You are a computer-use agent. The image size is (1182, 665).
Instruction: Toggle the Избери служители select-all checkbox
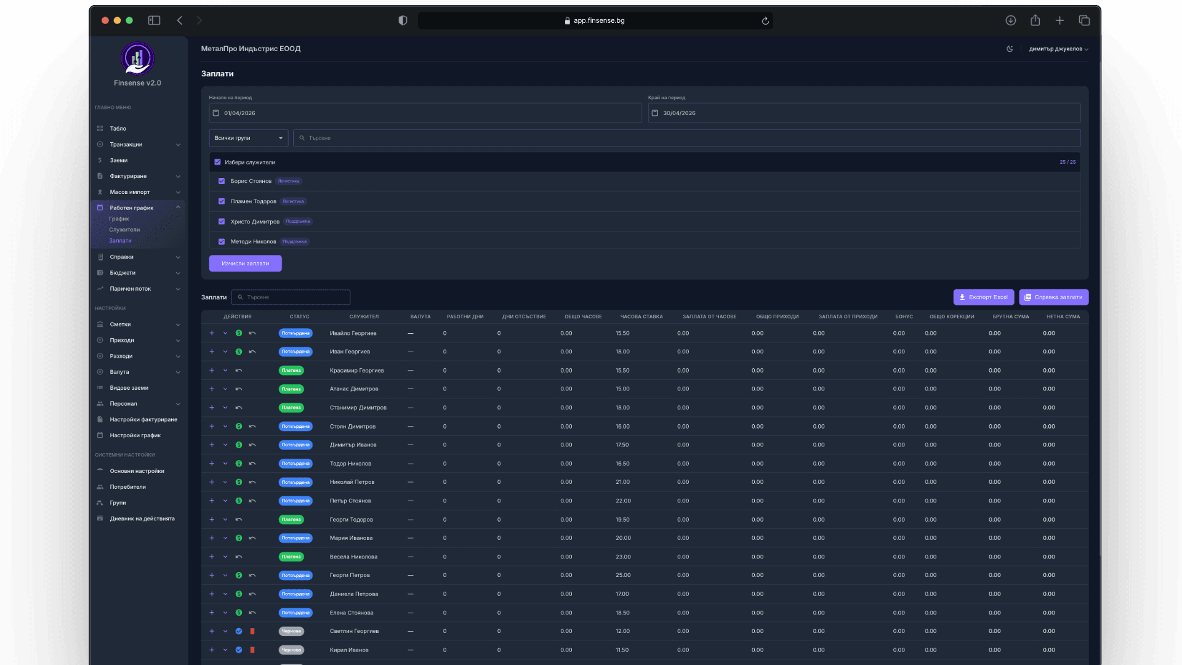217,163
